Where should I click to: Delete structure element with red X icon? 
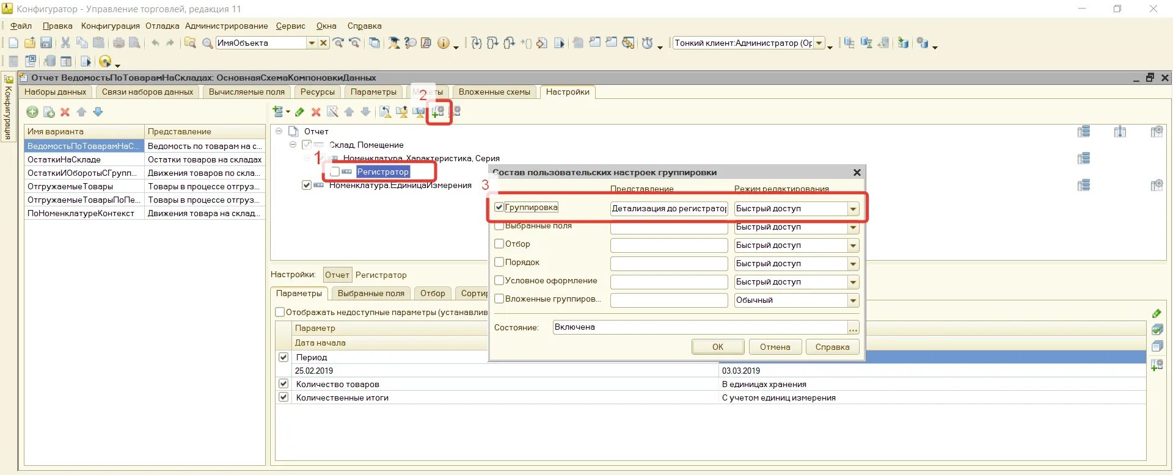point(316,112)
